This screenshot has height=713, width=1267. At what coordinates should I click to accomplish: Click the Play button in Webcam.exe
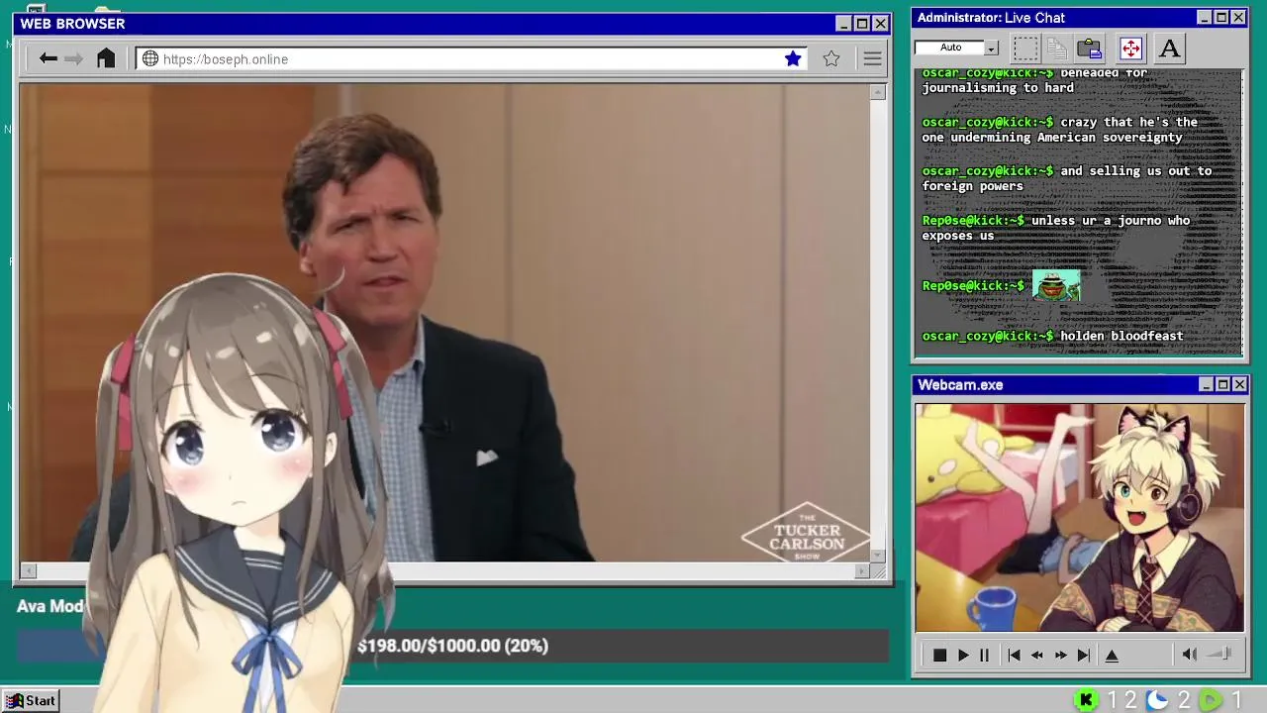click(963, 655)
